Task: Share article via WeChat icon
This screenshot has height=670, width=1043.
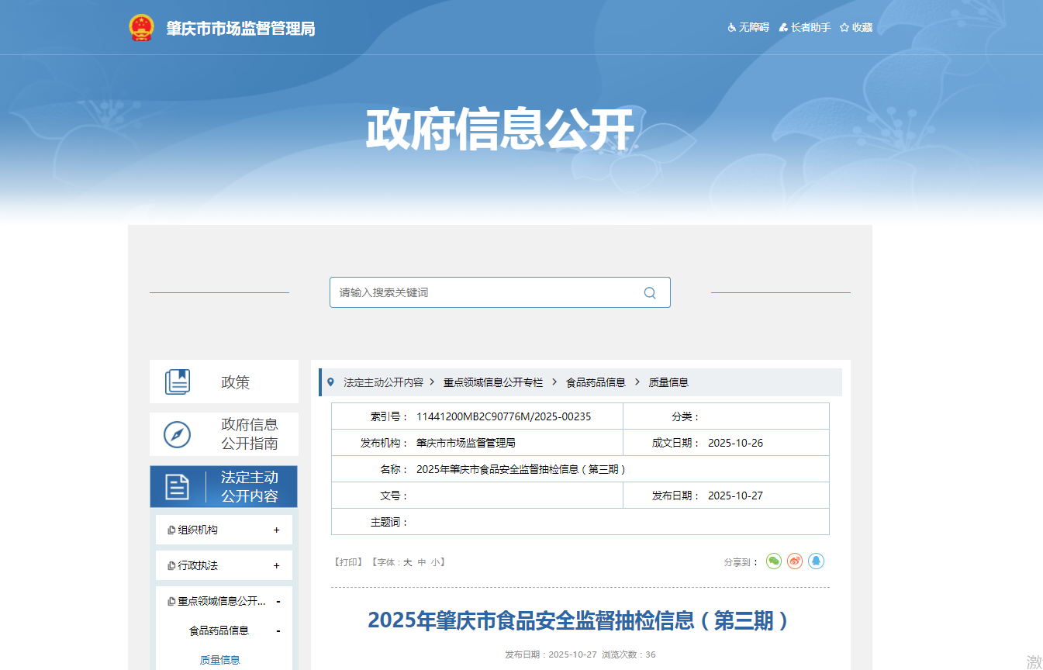Action: tap(773, 561)
